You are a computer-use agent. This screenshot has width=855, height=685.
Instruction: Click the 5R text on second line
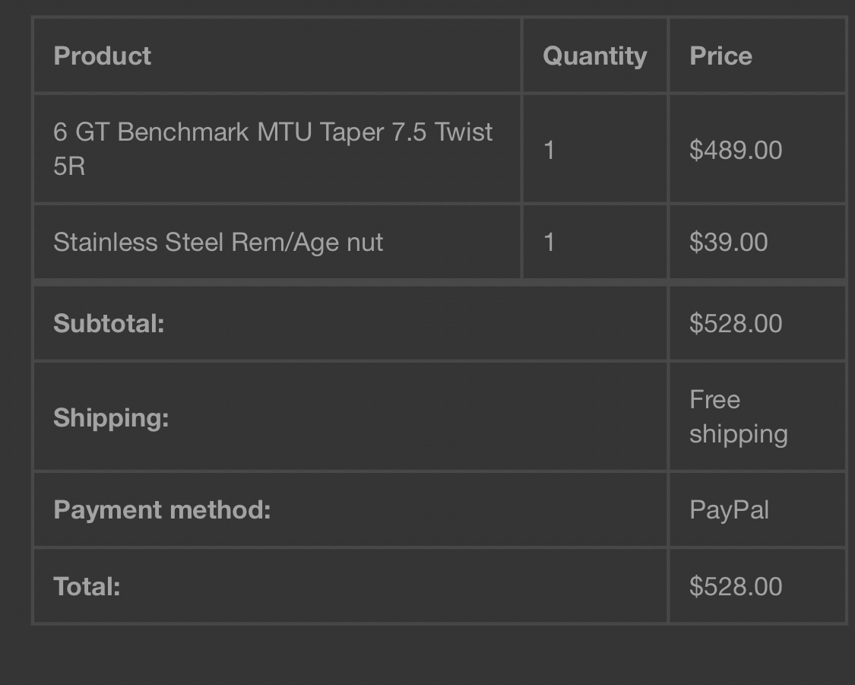[x=69, y=166]
